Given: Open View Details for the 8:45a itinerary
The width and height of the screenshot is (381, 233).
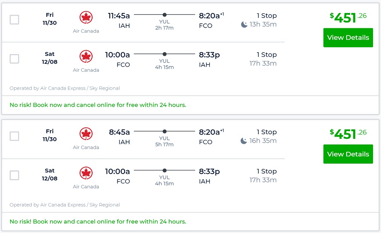Looking at the screenshot, I should pyautogui.click(x=348, y=154).
